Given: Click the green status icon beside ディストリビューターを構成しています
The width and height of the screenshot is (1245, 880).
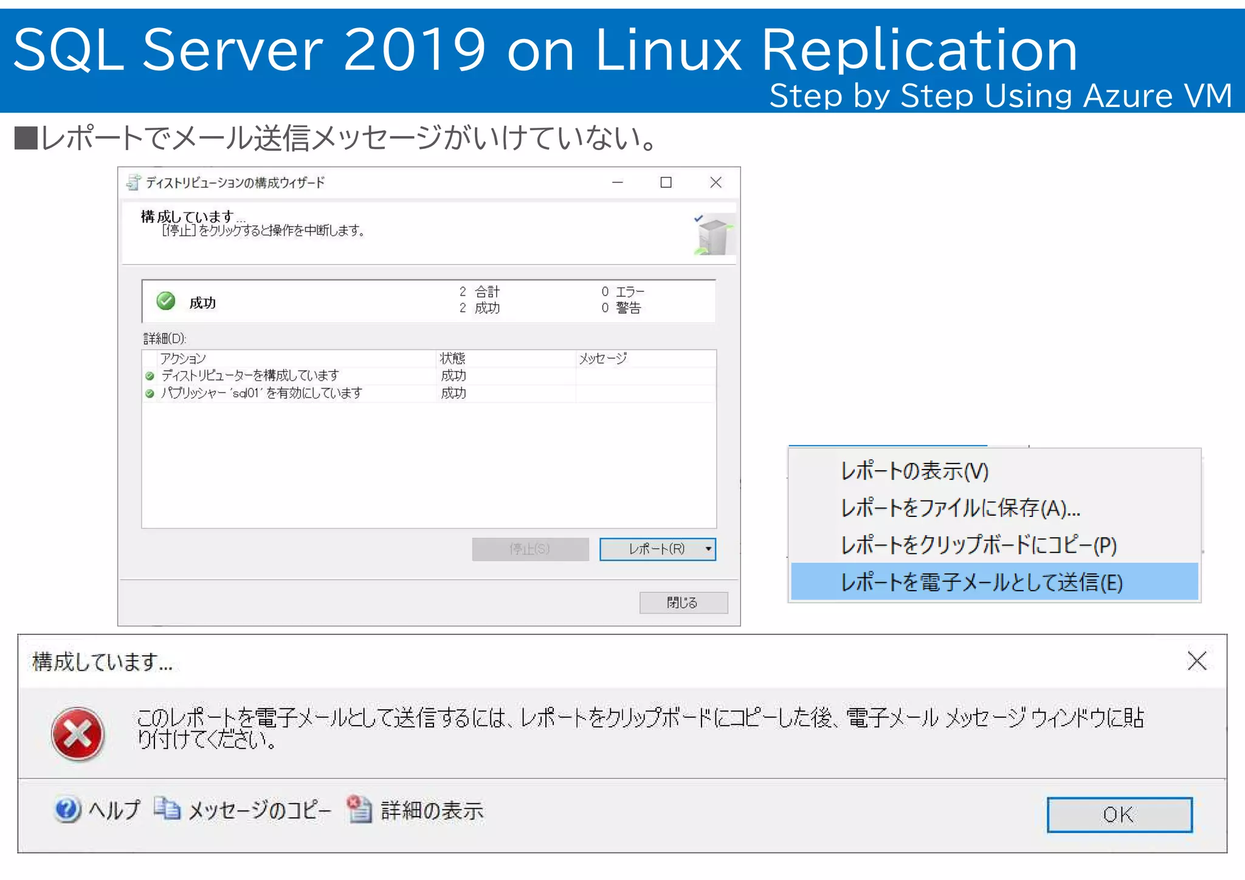Looking at the screenshot, I should click(150, 376).
